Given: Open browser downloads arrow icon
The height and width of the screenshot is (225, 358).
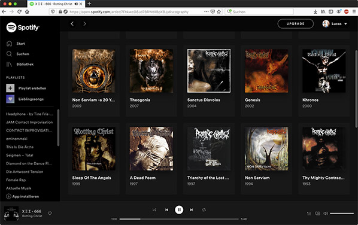Looking at the screenshot, I should tap(315, 11).
